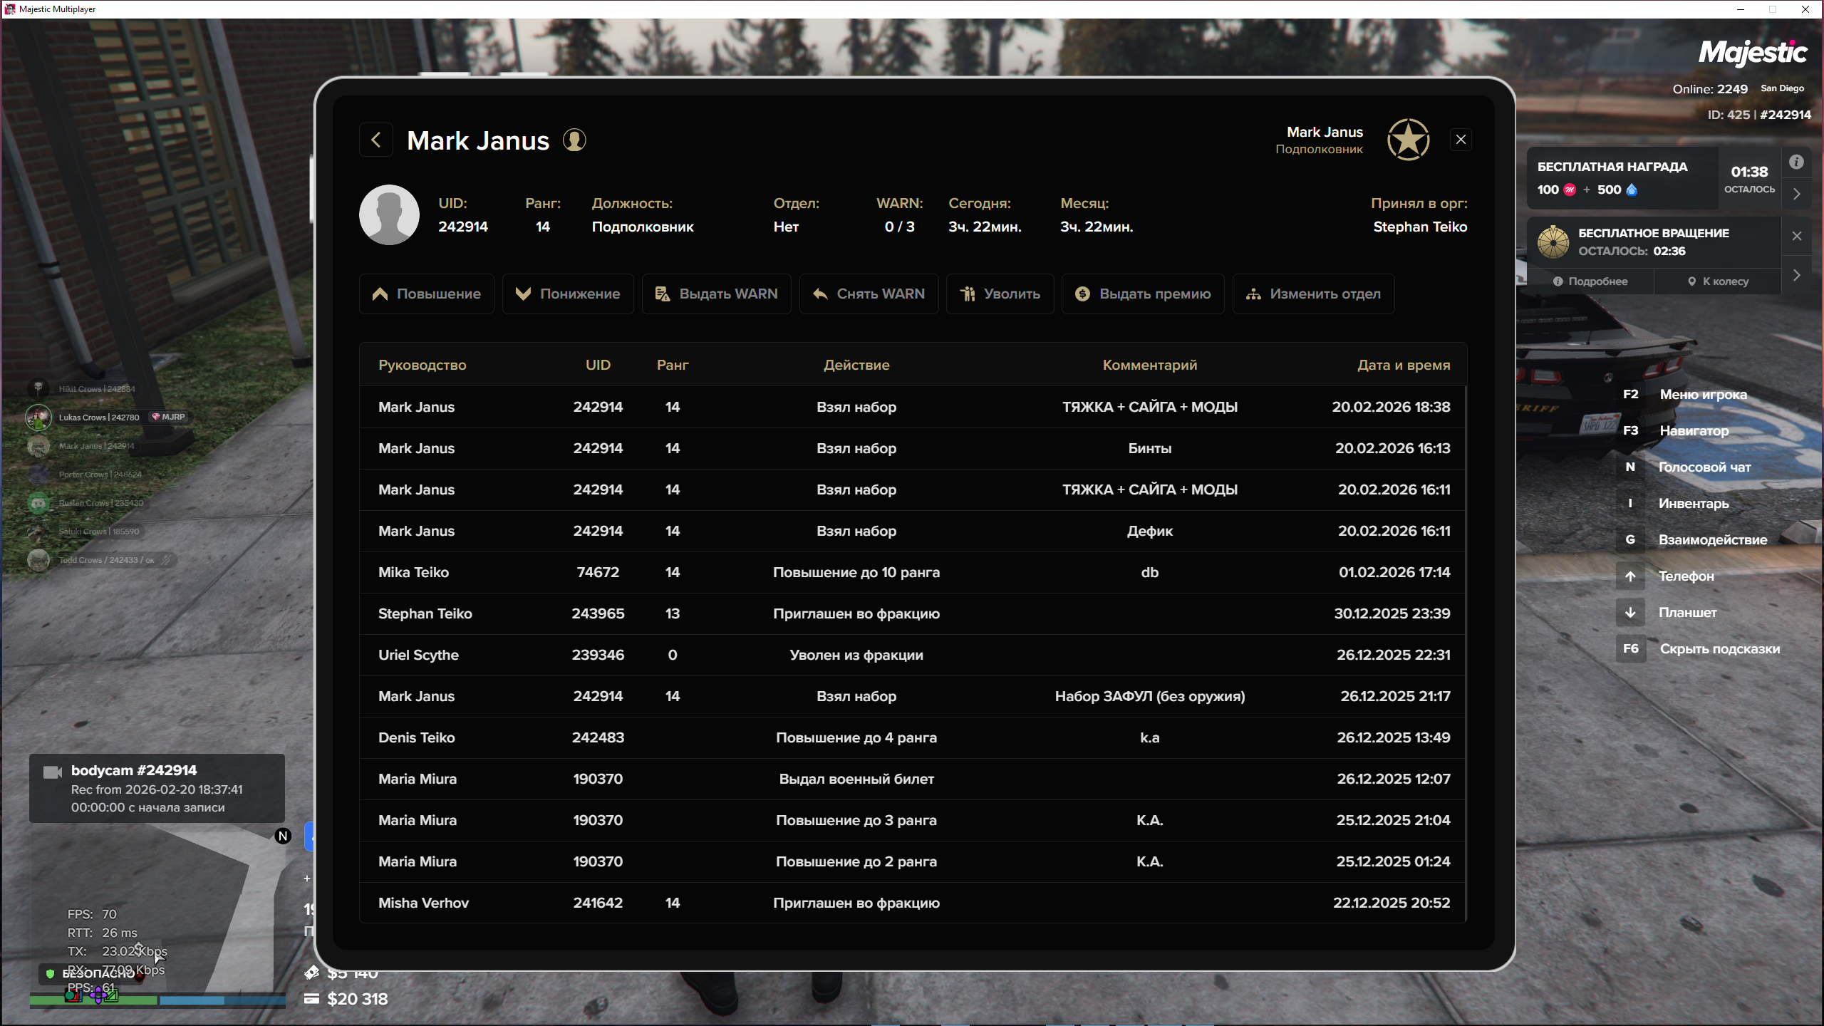Screen dimensions: 1824x1026
Task: Close the faction management panel with X
Action: (x=1461, y=140)
